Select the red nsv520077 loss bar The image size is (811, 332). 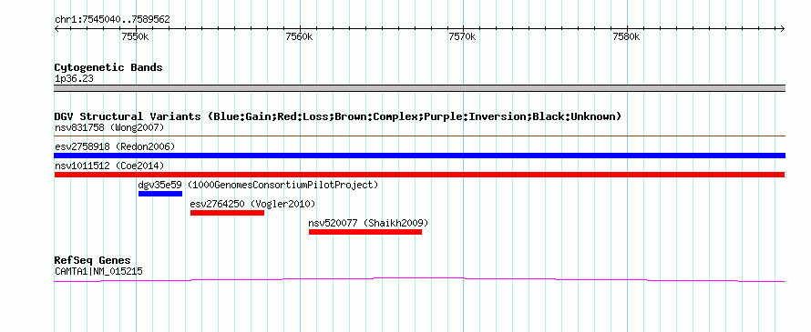[x=365, y=232]
